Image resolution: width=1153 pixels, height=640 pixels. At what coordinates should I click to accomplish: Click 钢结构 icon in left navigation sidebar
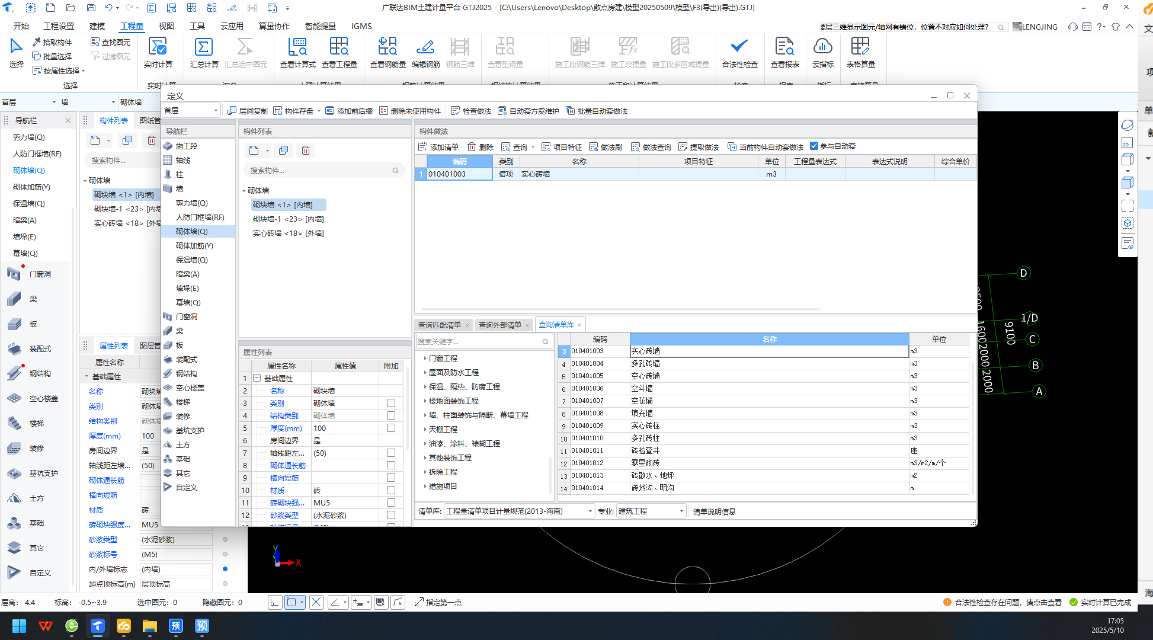click(x=14, y=373)
